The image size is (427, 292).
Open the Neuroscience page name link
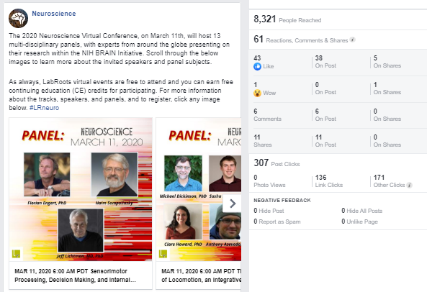54,14
